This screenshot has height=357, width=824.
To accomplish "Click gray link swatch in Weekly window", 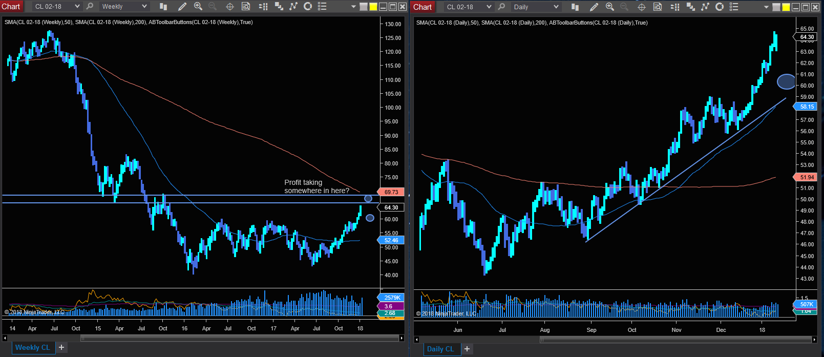I will (x=364, y=7).
